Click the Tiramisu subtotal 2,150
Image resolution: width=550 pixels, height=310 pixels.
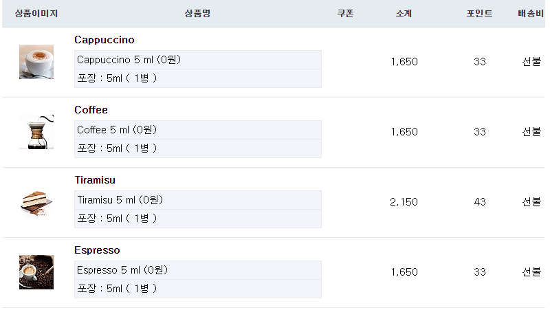[404, 202]
